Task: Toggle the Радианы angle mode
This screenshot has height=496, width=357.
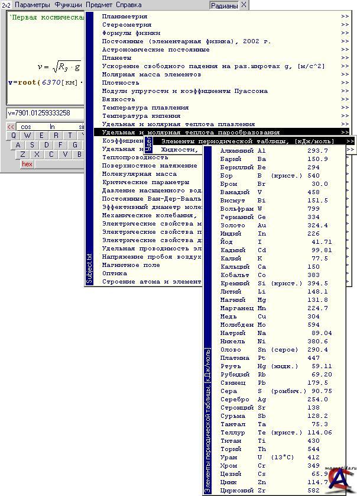Action: point(225,5)
